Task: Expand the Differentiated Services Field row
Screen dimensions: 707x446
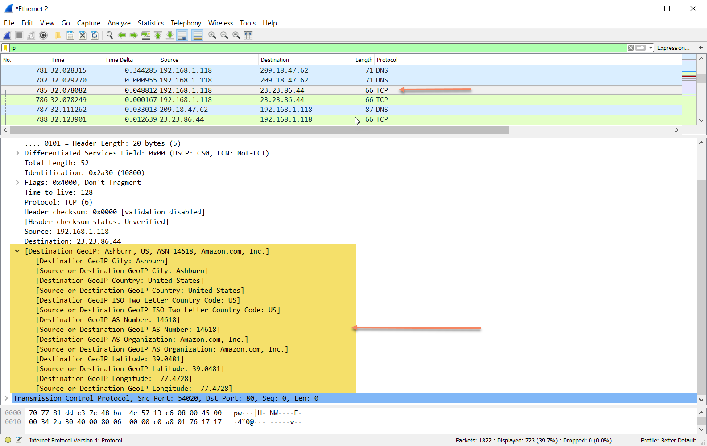Action: [17, 153]
